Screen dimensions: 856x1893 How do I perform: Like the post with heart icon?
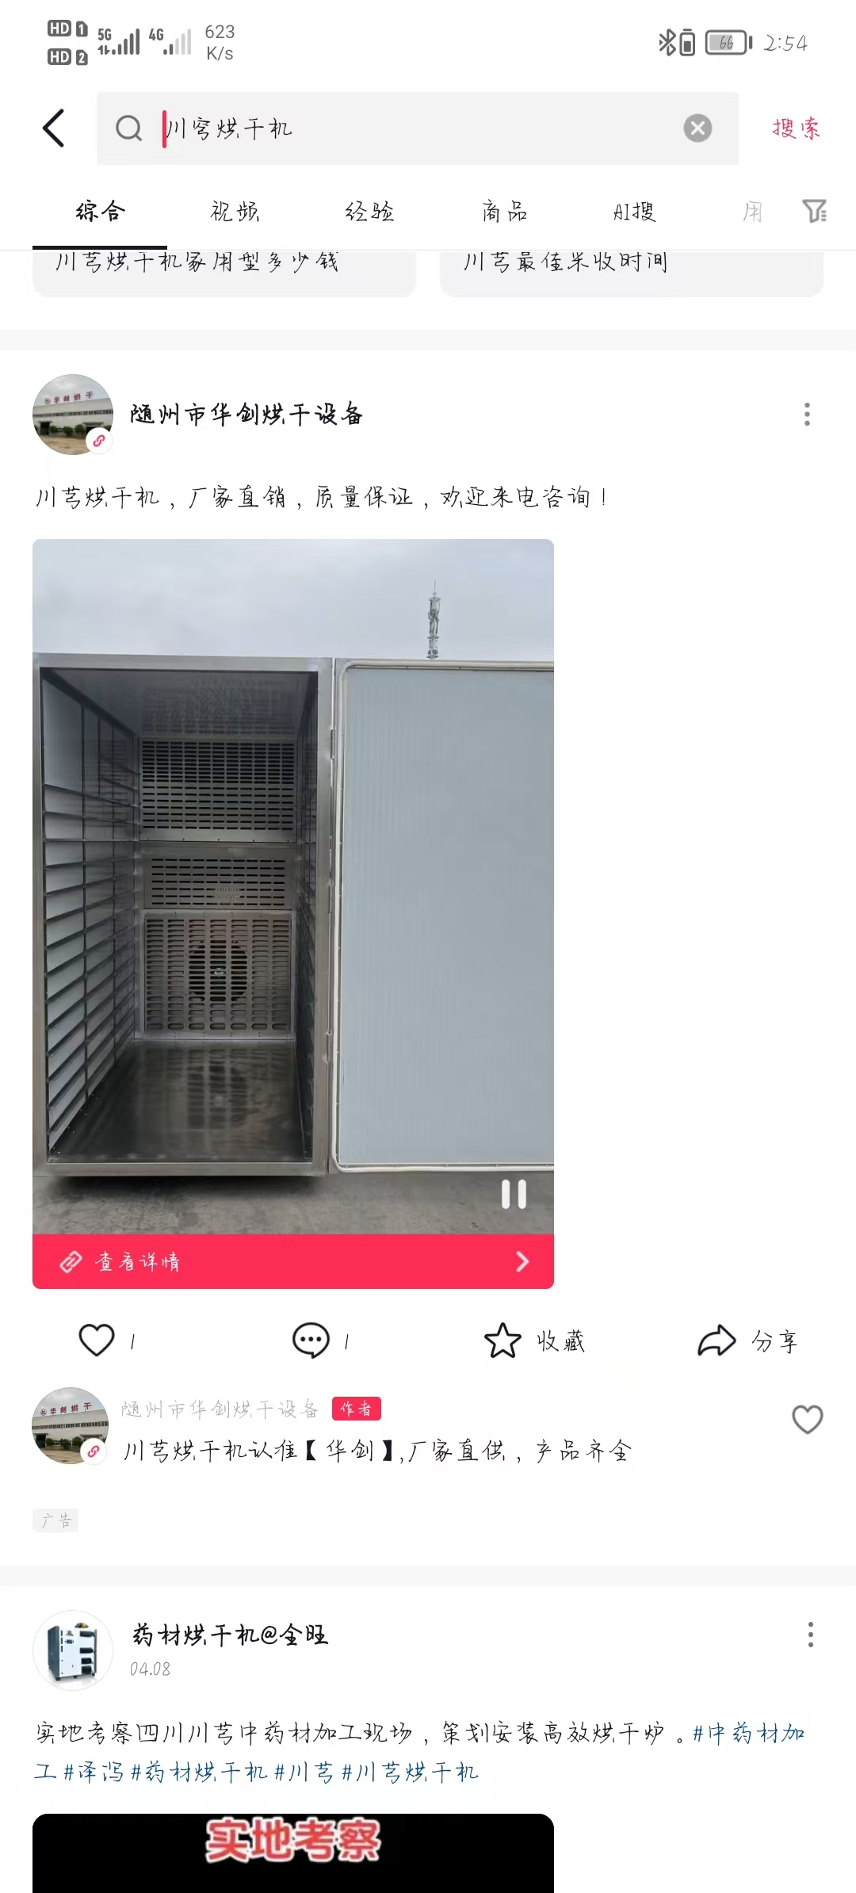(x=97, y=1340)
